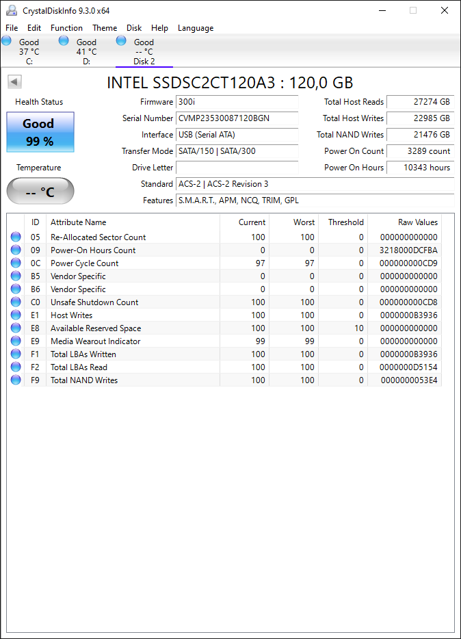
Task: Click the Attribute Name column header
Action: click(x=133, y=222)
